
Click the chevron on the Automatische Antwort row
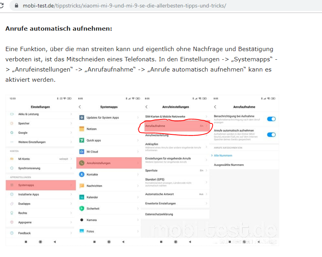206,194
